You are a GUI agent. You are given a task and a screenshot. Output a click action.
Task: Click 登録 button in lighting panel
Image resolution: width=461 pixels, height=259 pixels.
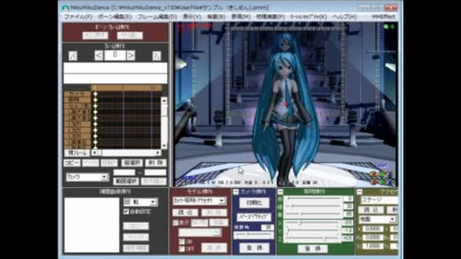313,248
